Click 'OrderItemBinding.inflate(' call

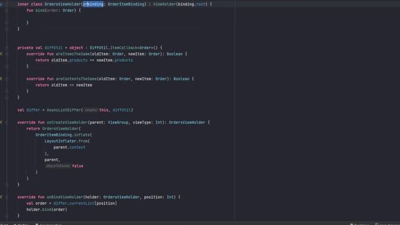point(64,135)
